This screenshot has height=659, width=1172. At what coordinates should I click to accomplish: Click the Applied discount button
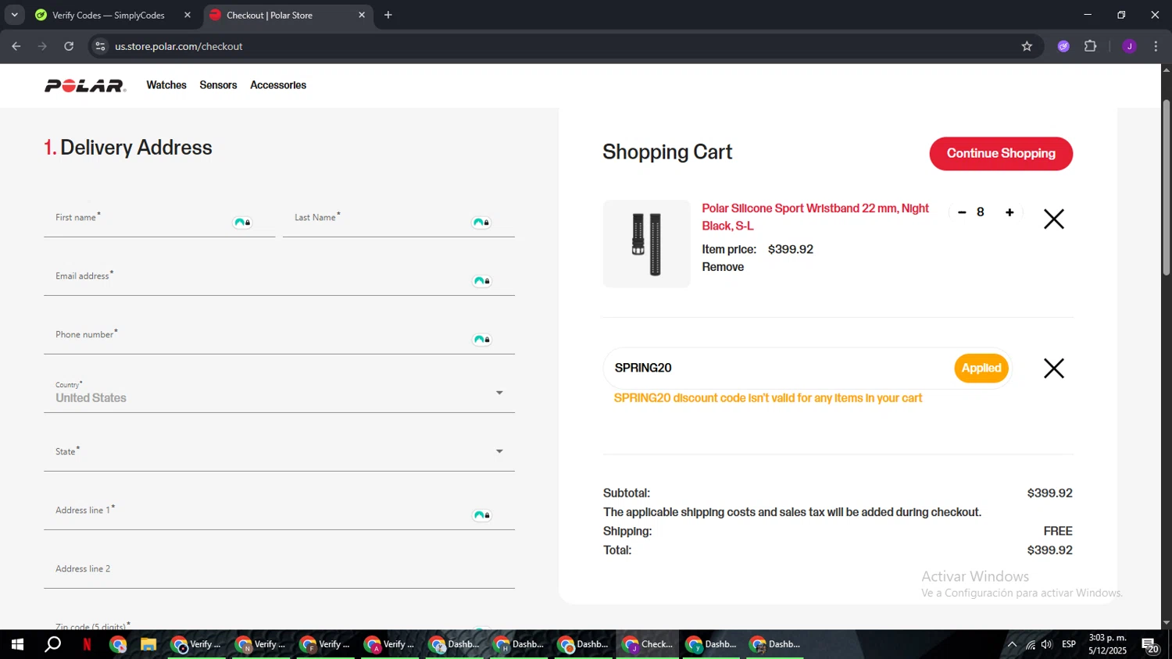(x=981, y=368)
